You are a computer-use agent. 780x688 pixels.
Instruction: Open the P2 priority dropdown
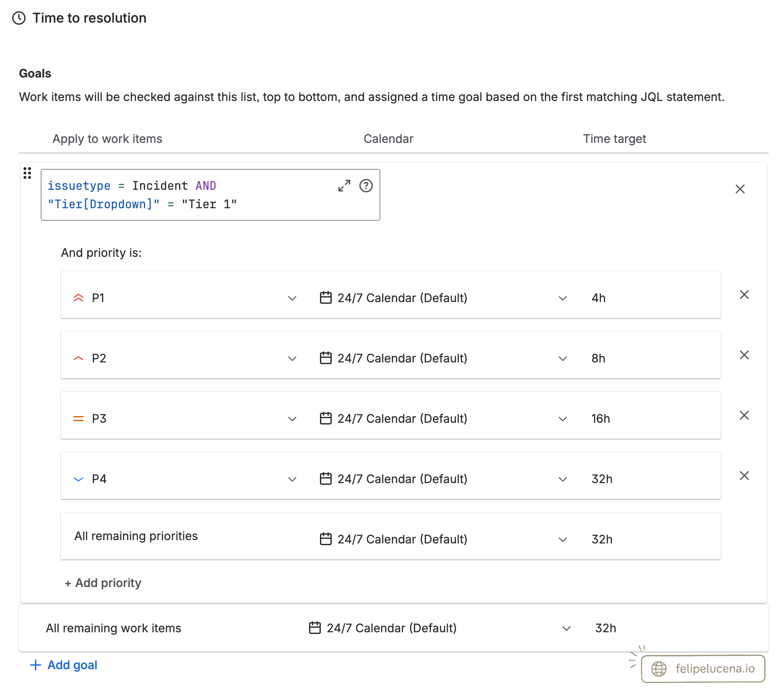[185, 358]
